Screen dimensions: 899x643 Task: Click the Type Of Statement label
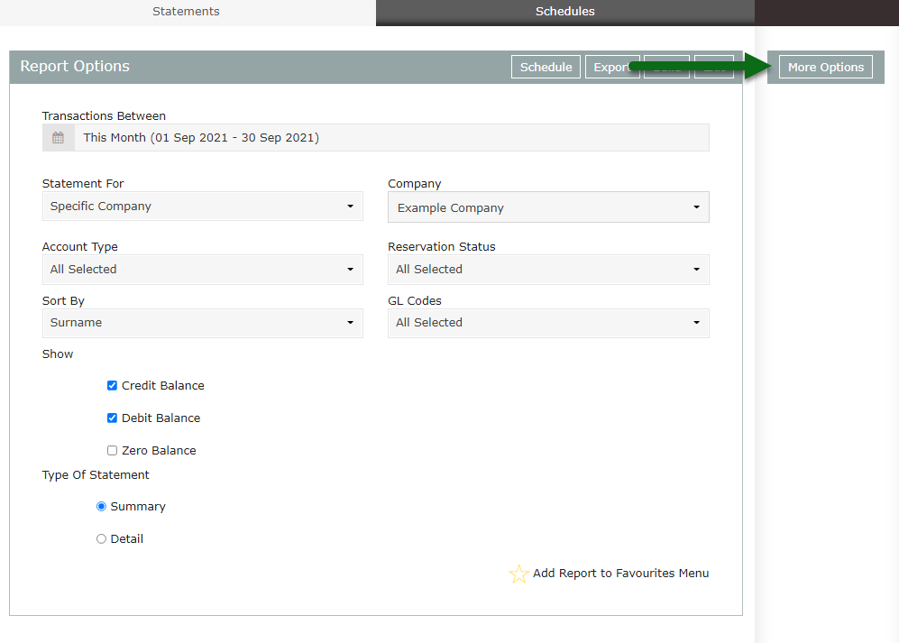[96, 475]
